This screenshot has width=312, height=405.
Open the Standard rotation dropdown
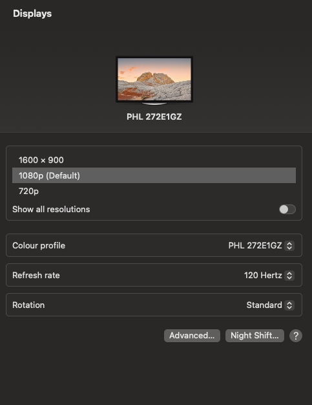pos(270,305)
